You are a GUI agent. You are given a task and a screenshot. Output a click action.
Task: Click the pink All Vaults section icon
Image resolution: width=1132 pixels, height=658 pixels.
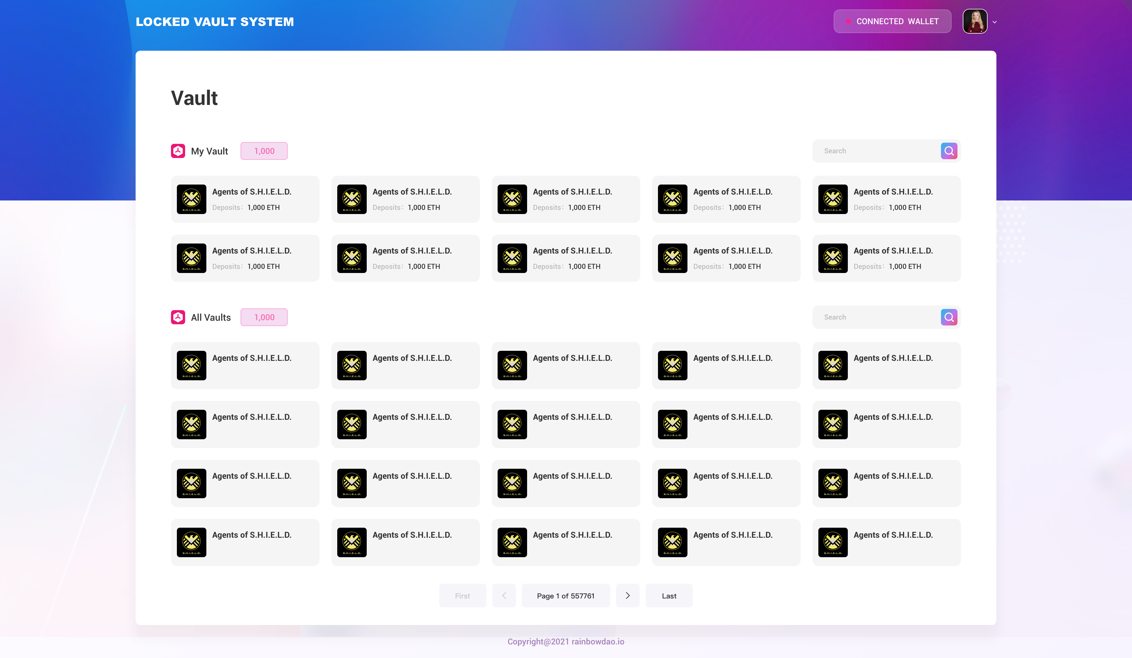pyautogui.click(x=178, y=317)
